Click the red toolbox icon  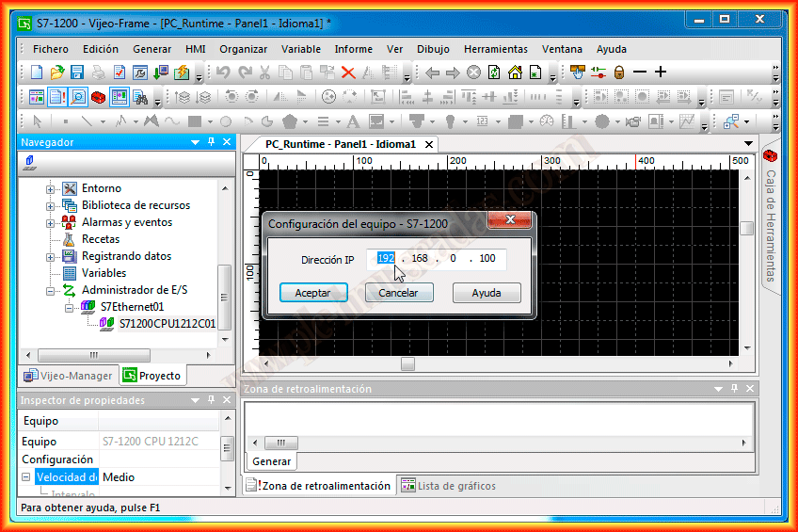(98, 97)
